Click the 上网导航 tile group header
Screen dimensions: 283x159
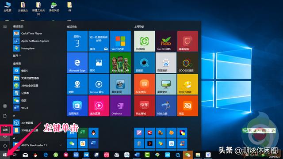pyautogui.click(x=139, y=26)
